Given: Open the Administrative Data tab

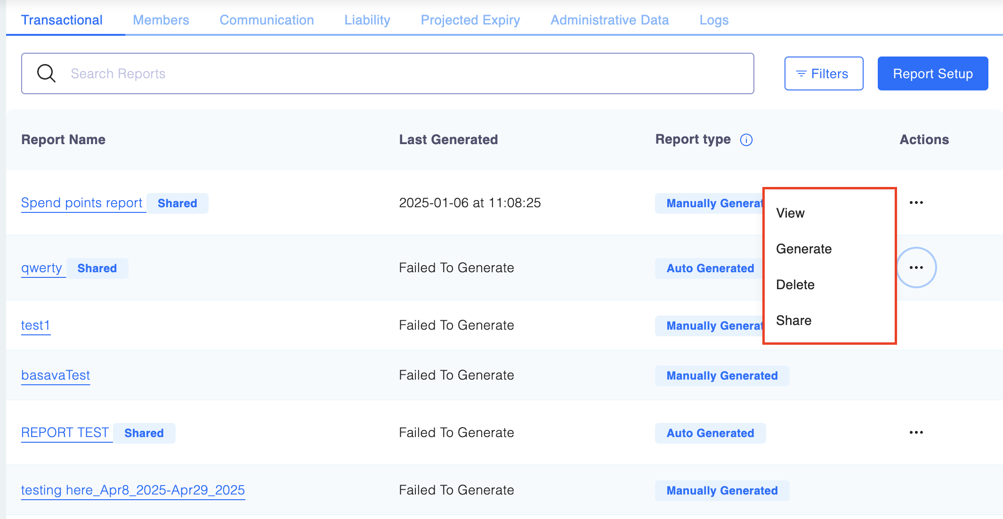Looking at the screenshot, I should click(609, 20).
